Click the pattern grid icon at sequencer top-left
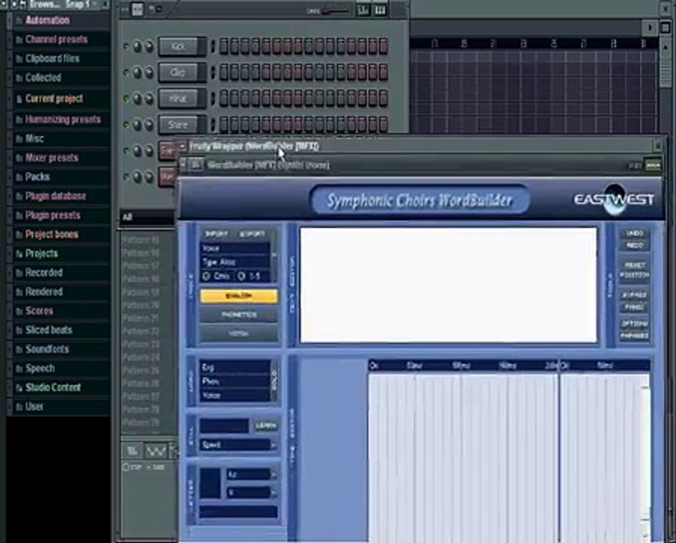Image resolution: width=676 pixels, height=543 pixels. click(x=137, y=9)
